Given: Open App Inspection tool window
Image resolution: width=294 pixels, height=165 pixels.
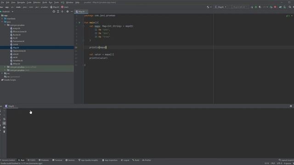Looking at the screenshot, I should click(x=110, y=160).
